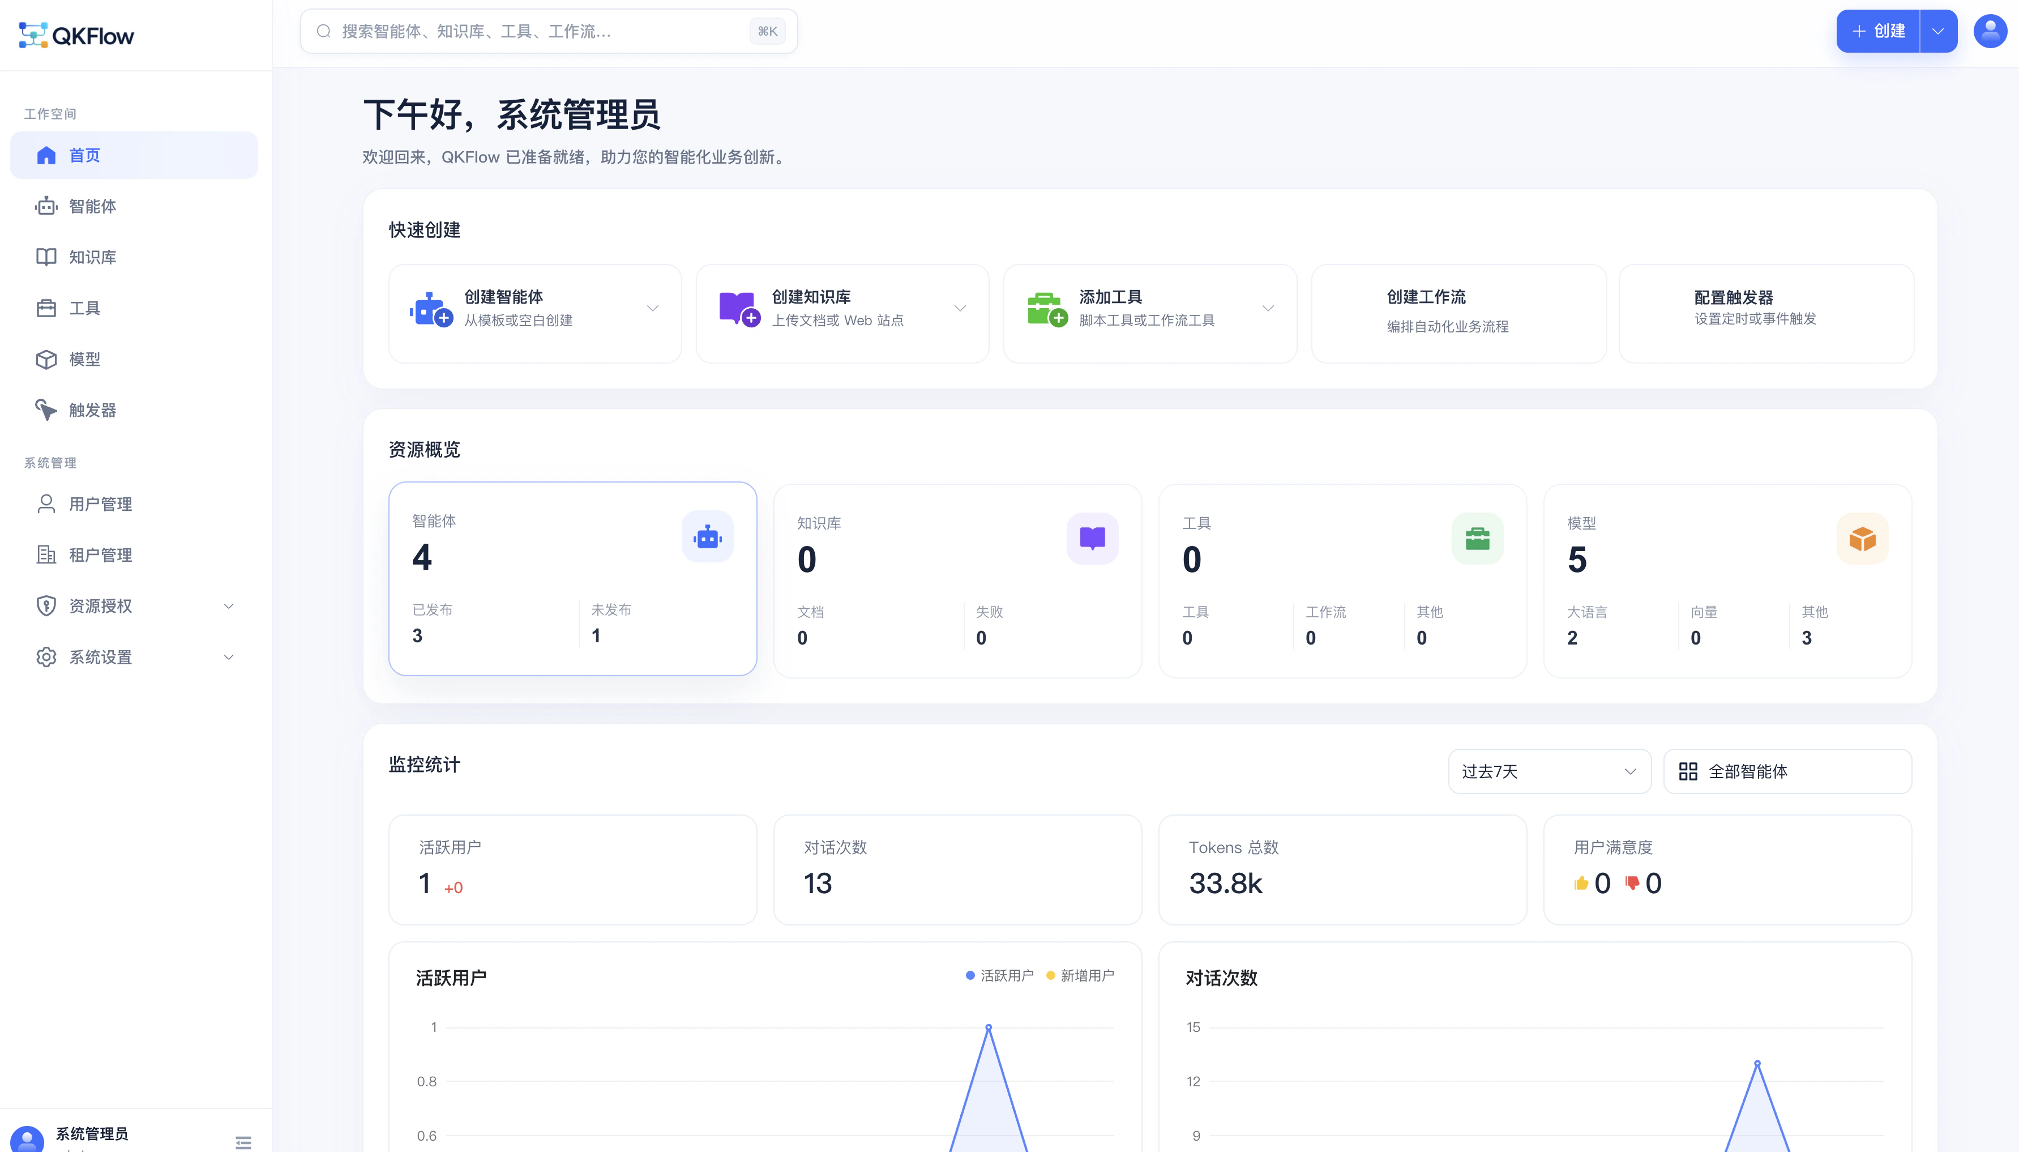Click the 已发布 count 3
The width and height of the screenshot is (2019, 1152).
tap(418, 635)
